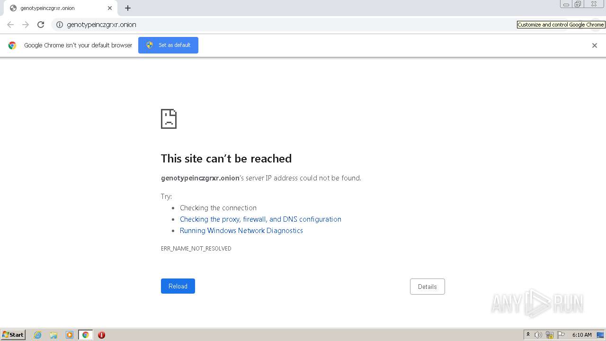The image size is (606, 341).
Task: Click show desktop icon beside clock
Action: pyautogui.click(x=600, y=335)
